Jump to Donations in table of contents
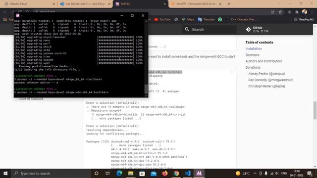 pos(253,67)
